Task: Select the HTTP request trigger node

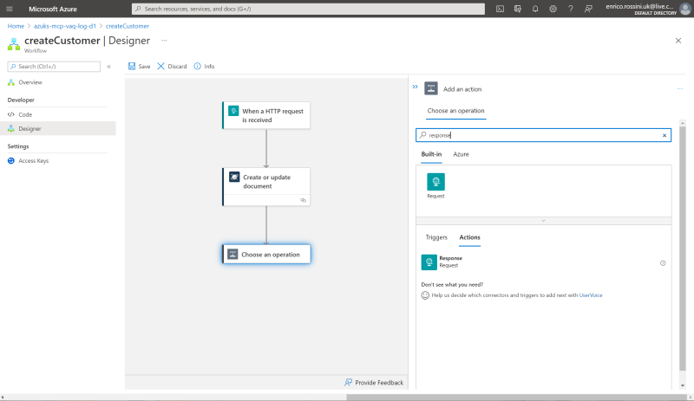Action: point(266,115)
